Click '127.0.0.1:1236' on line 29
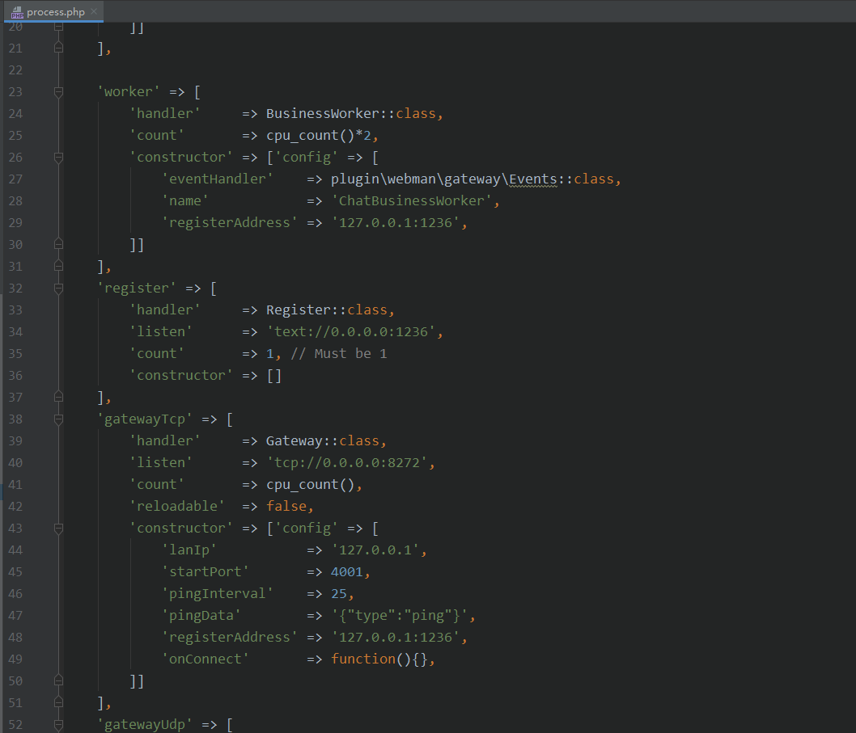This screenshot has height=733, width=856. pos(396,222)
